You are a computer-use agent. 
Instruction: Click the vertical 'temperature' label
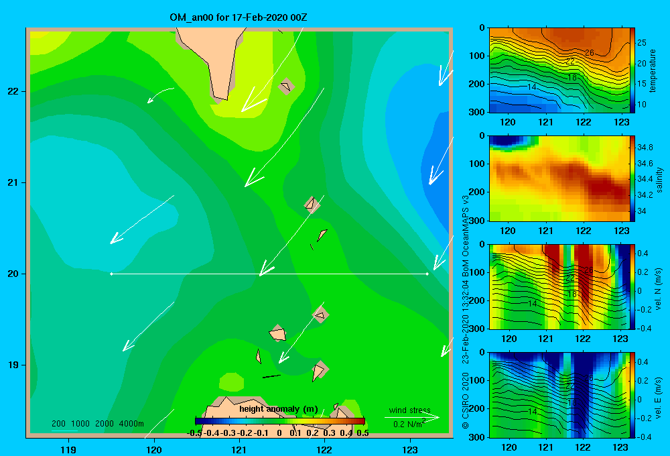pyautogui.click(x=652, y=70)
